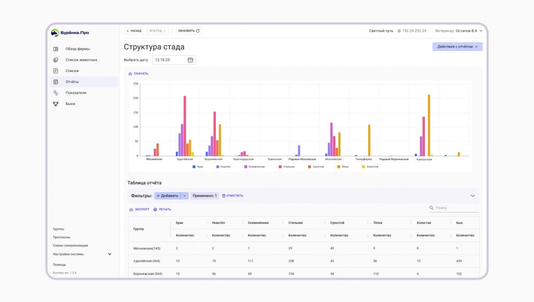Toggle the Новотёл legend series
Image resolution: width=534 pixels, height=302 pixels.
pyautogui.click(x=223, y=167)
